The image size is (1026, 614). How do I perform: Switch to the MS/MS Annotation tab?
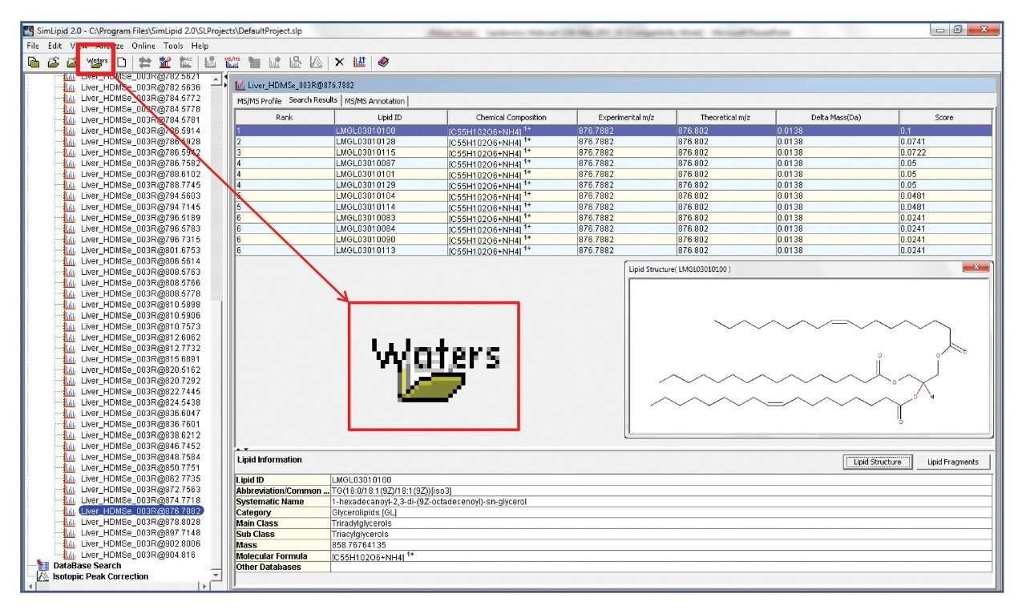(375, 101)
